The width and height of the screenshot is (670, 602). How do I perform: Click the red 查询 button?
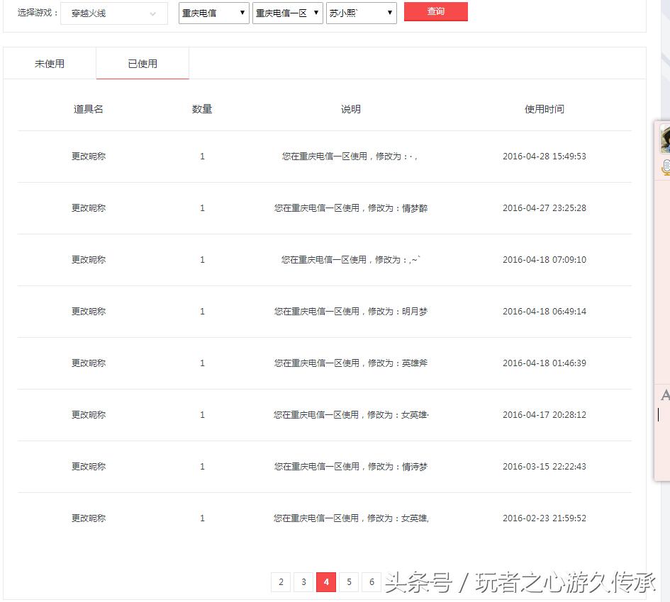(435, 12)
